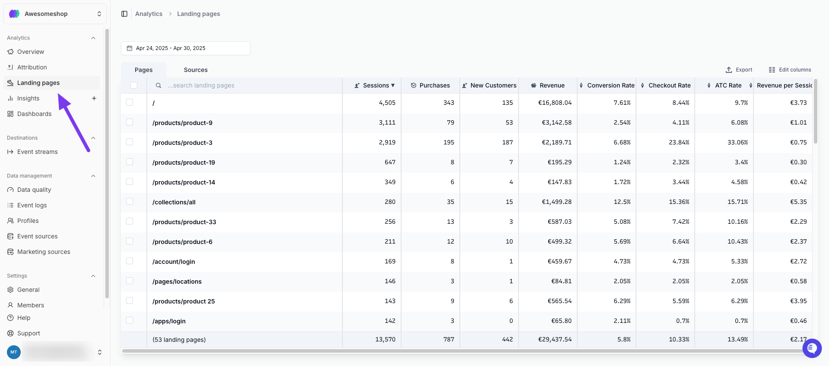829x366 pixels.
Task: Open the user account menu chevron
Action: (100, 352)
